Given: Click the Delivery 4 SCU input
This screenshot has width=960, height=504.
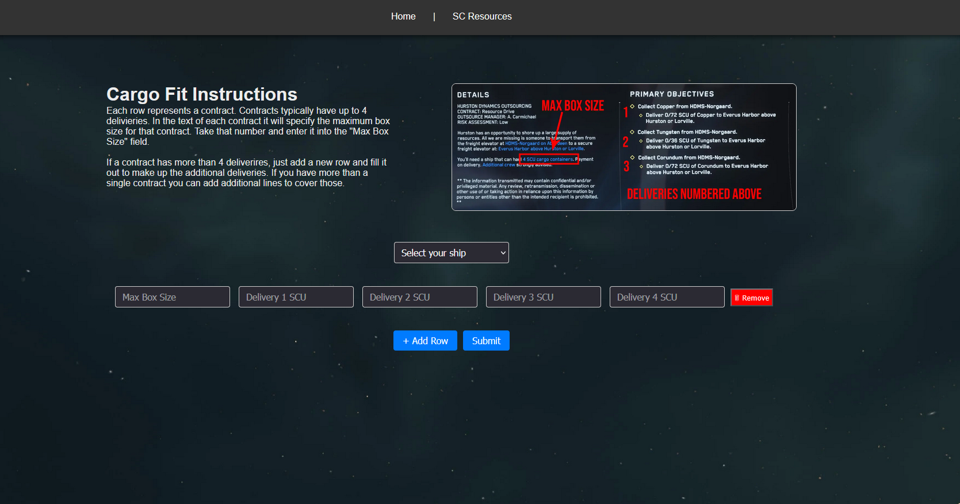Looking at the screenshot, I should (667, 297).
